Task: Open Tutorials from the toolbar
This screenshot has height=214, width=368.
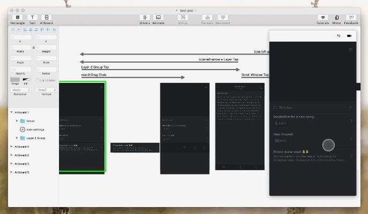Action: click(322, 18)
